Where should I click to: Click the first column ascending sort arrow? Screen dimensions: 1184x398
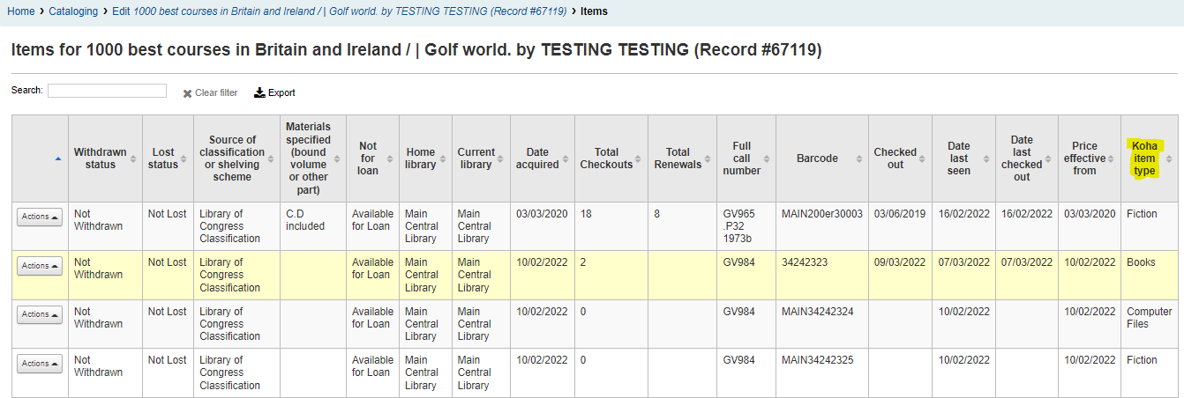[x=58, y=158]
